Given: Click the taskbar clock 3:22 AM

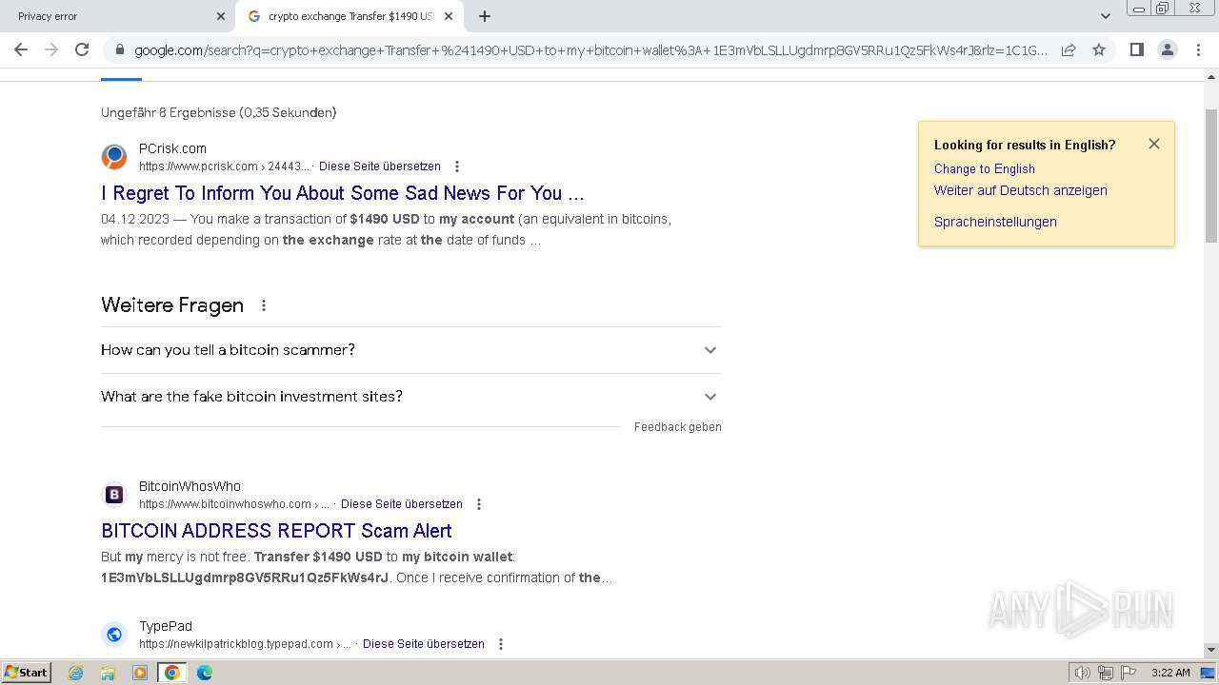Looking at the screenshot, I should click(1170, 673).
